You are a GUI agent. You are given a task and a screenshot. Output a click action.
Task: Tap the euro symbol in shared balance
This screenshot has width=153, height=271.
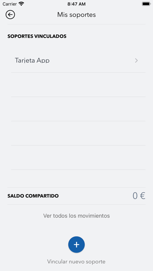point(142,196)
